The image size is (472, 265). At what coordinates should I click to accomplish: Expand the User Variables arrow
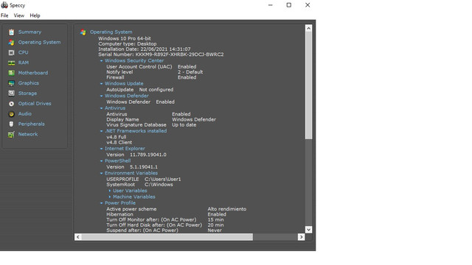click(x=110, y=191)
